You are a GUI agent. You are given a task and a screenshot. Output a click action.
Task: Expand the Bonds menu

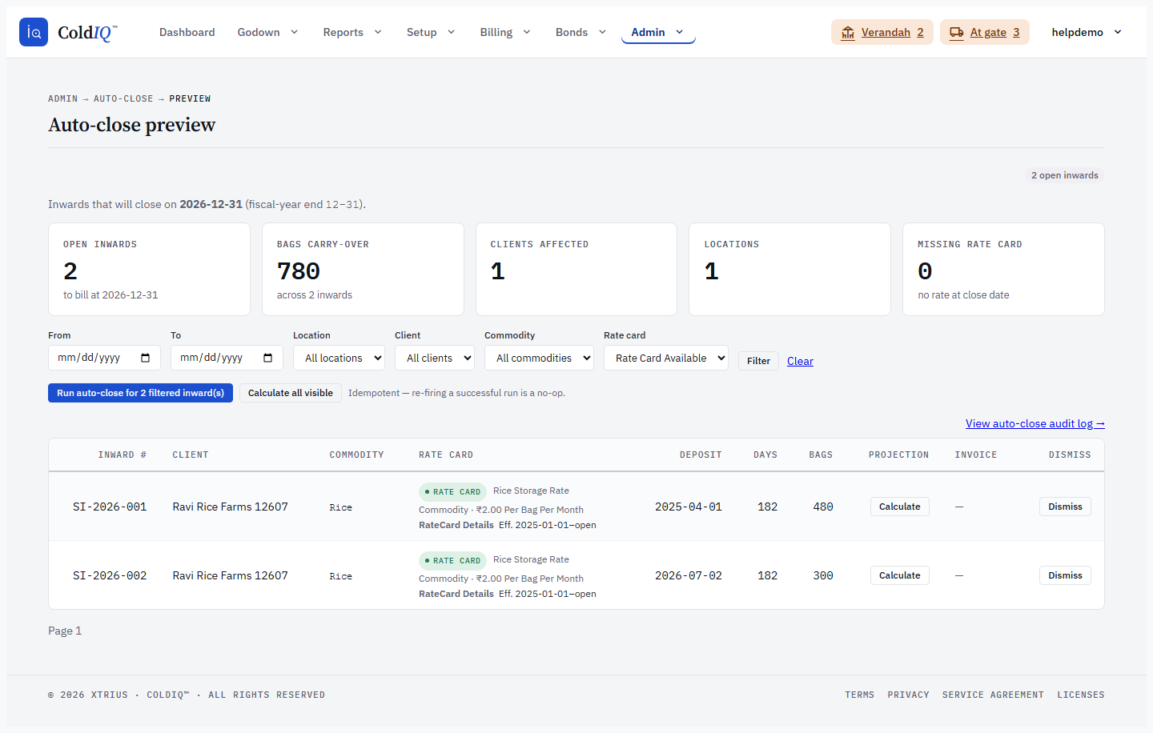[x=581, y=32]
